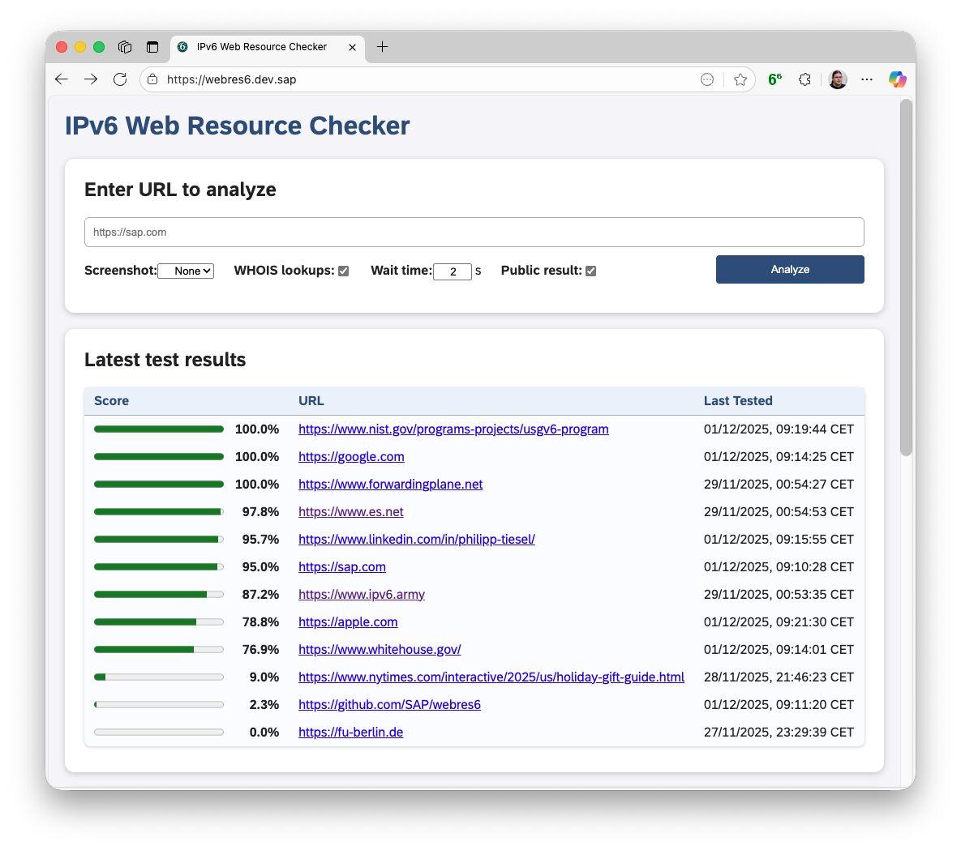Open the browser extensions puzzle icon
This screenshot has height=850, width=961.
point(804,79)
